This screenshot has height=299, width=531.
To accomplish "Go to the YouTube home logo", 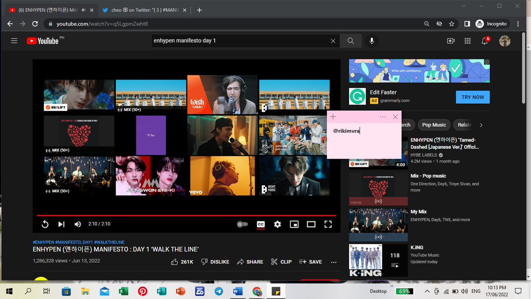I will pyautogui.click(x=42, y=41).
